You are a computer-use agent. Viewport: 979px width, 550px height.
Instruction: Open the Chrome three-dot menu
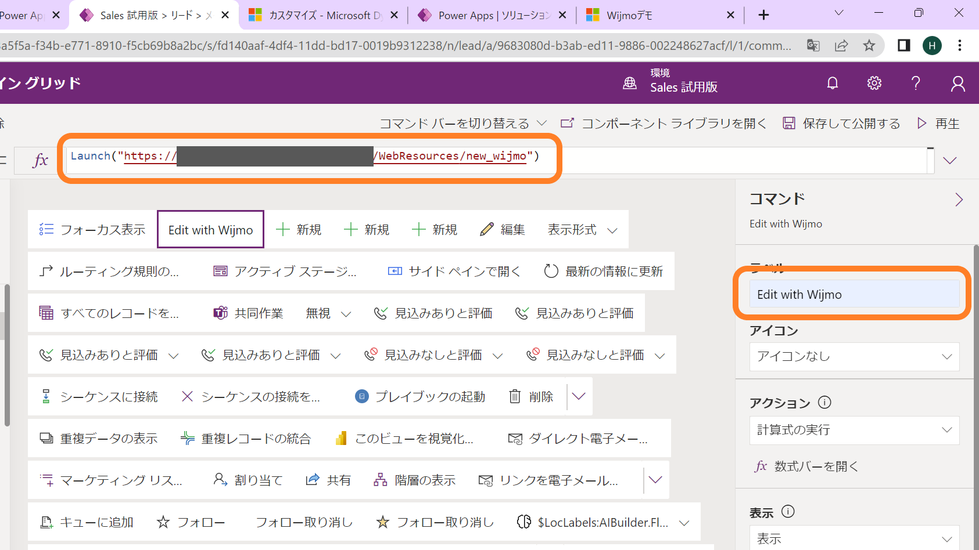(960, 45)
